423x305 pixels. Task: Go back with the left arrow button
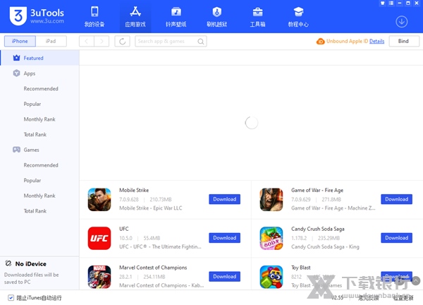[x=87, y=42]
